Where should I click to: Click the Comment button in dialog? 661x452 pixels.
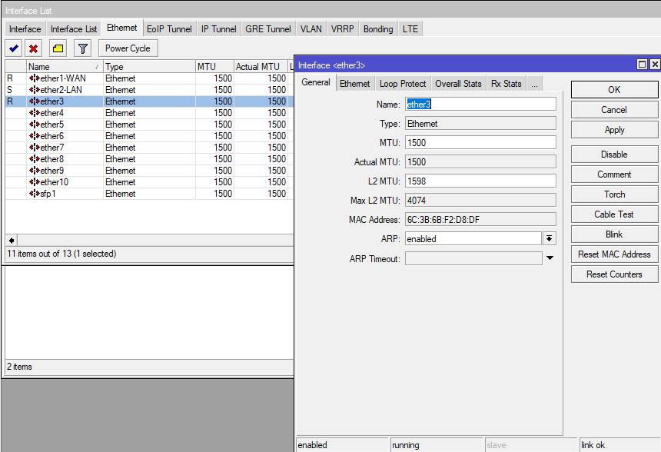point(614,174)
